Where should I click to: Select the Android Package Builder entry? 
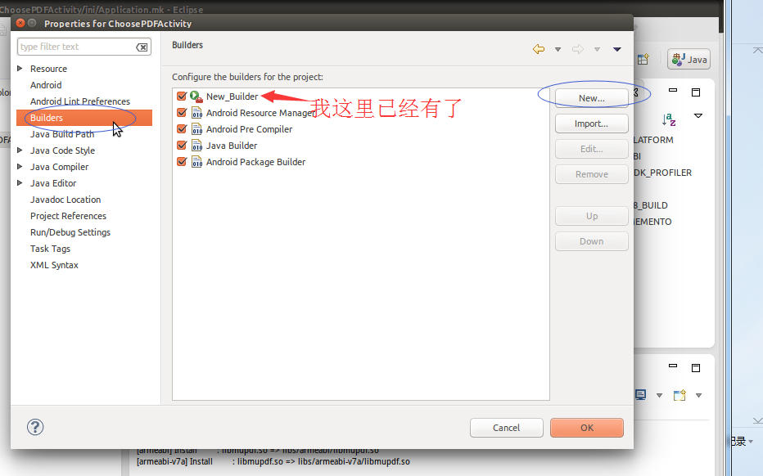click(256, 162)
